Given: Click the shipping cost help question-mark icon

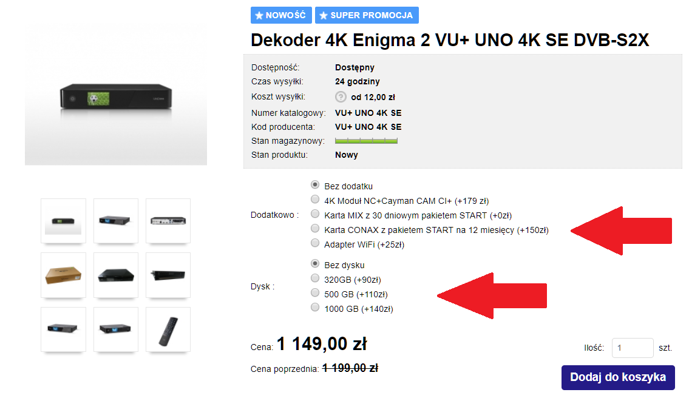Looking at the screenshot, I should 341,96.
